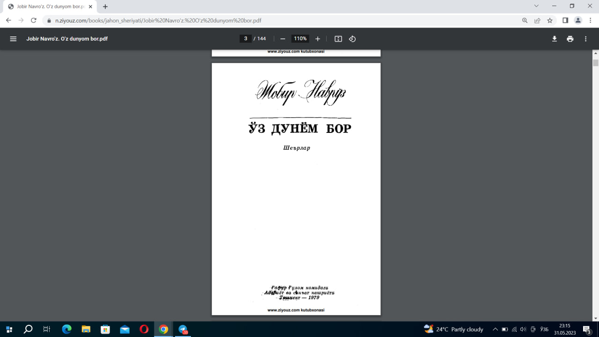Click the fit to page icon

click(338, 39)
